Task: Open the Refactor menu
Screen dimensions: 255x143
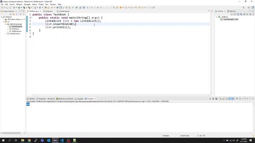Action: 19,4
